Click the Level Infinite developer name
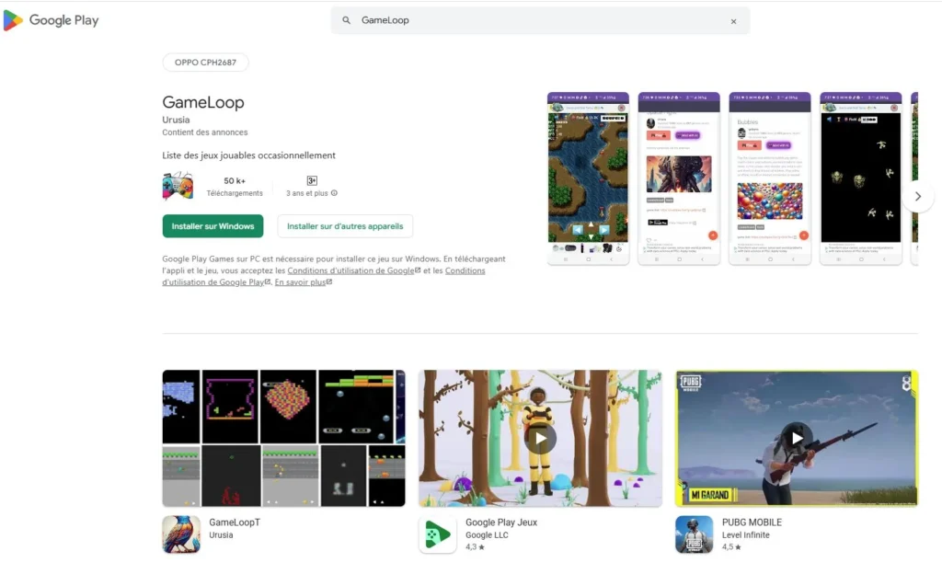942x574 pixels. [x=745, y=535]
